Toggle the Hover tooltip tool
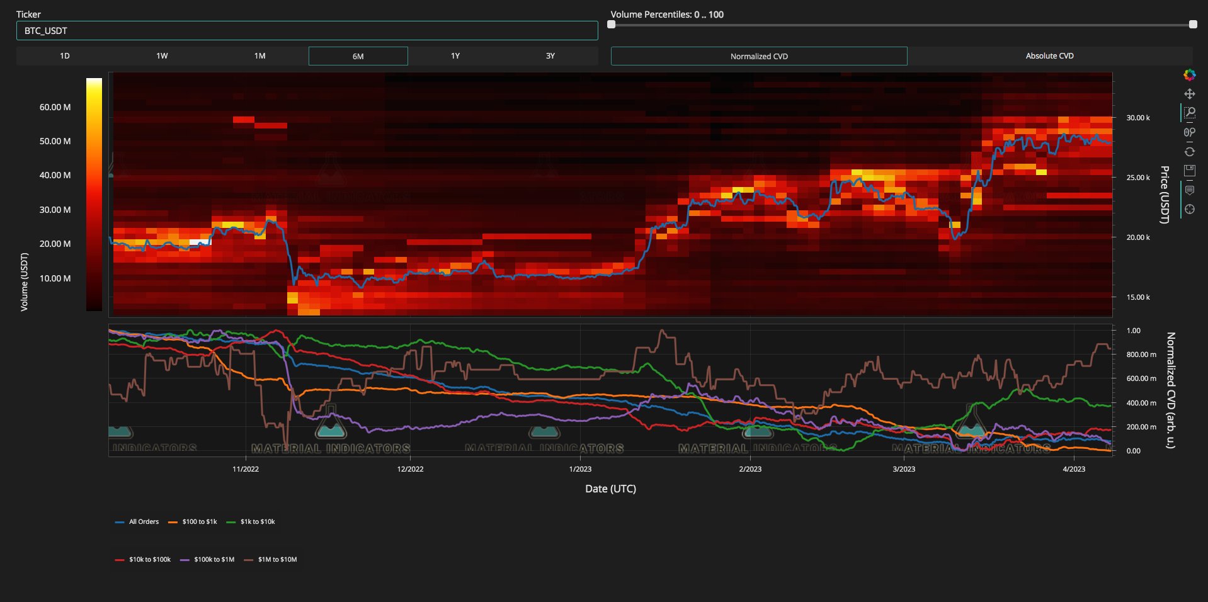1208x602 pixels. click(1189, 190)
